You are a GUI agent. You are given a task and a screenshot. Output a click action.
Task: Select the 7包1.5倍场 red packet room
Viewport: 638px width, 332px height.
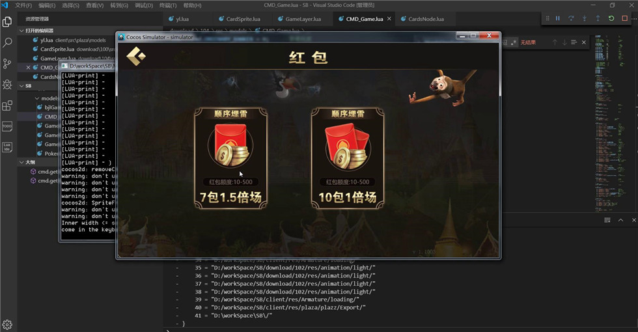click(231, 158)
